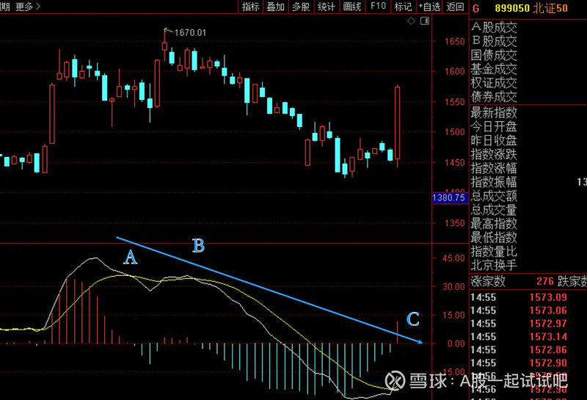Screen dimensions: 587x400
Task: Toggle the side panel layout icon
Action: pos(425,21)
